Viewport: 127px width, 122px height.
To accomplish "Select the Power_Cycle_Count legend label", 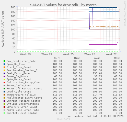I will [x=20, y=86].
